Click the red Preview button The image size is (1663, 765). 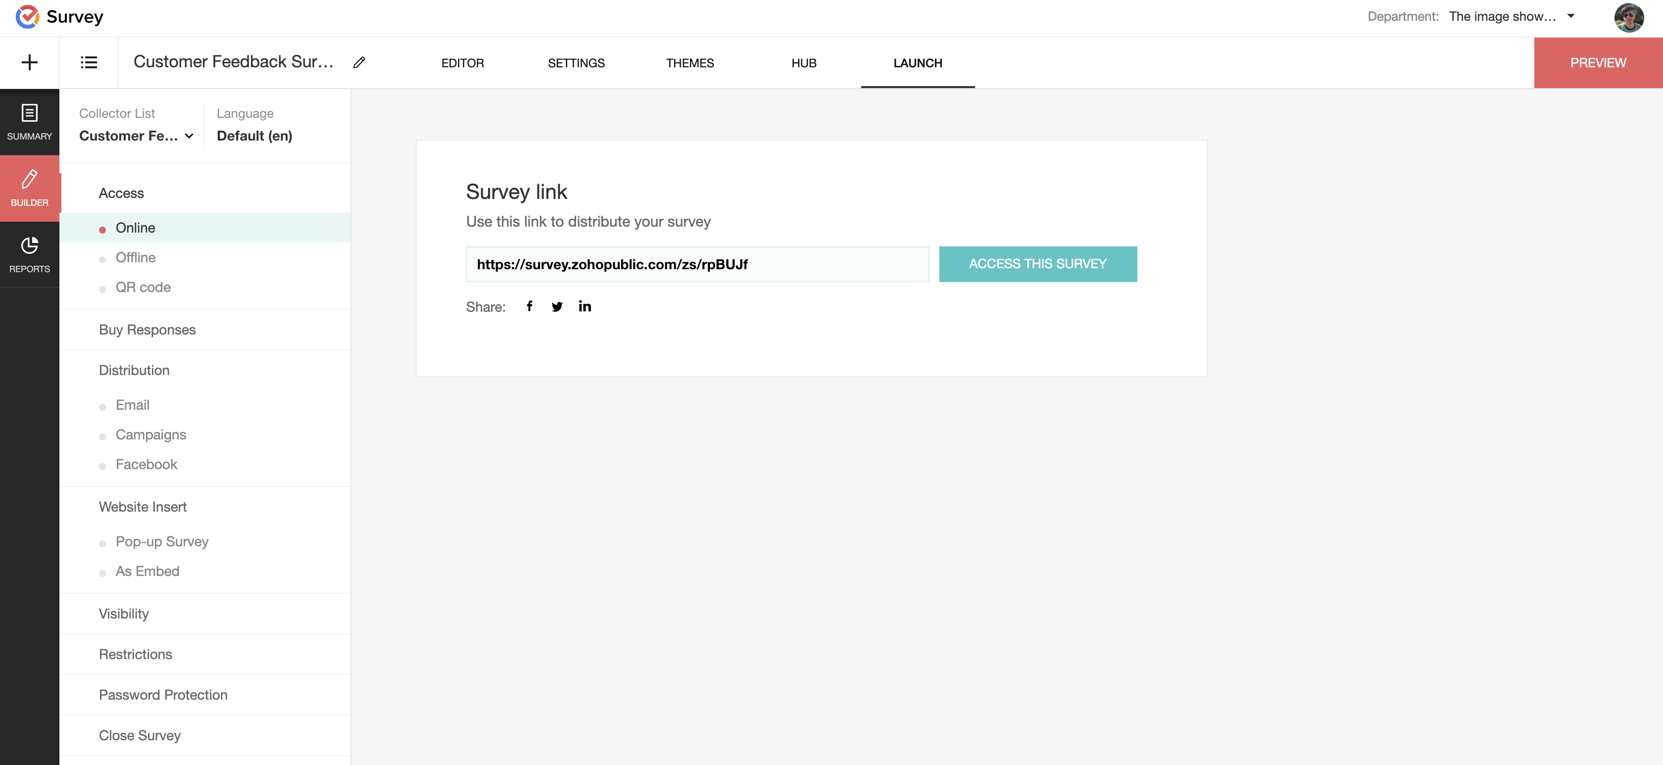(x=1598, y=63)
